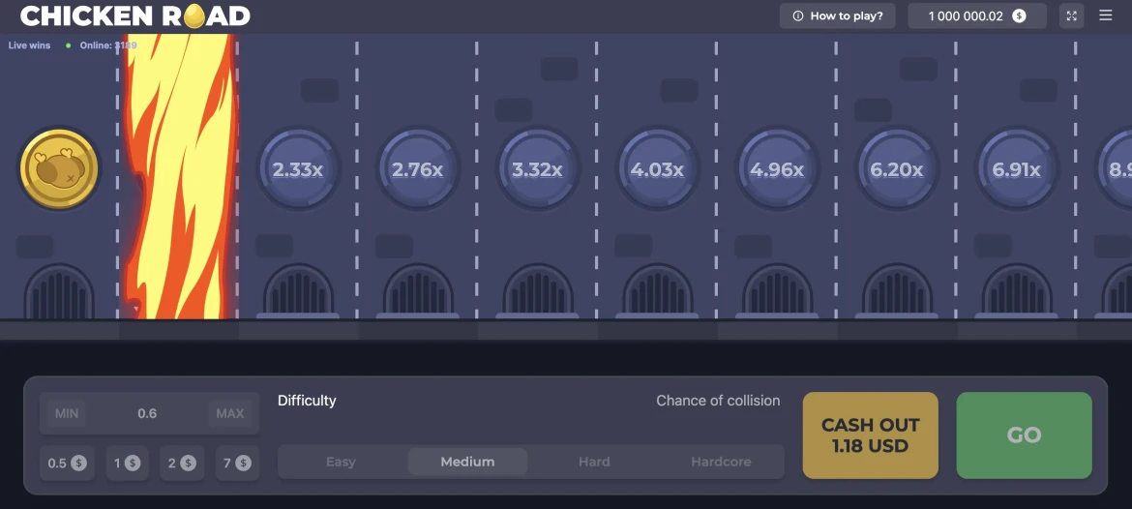The image size is (1132, 509).
Task: Click the 1 000 000.02 balance display
Action: [977, 15]
